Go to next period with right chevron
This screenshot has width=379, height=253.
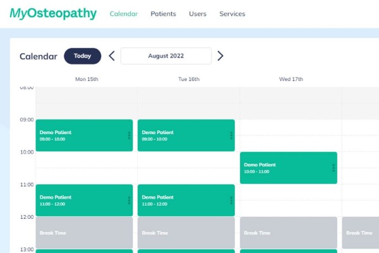point(220,56)
